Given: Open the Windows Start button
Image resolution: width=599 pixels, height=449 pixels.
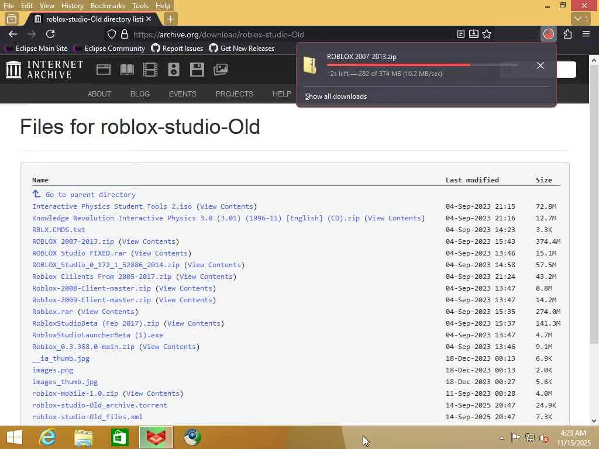Looking at the screenshot, I should click(x=15, y=437).
